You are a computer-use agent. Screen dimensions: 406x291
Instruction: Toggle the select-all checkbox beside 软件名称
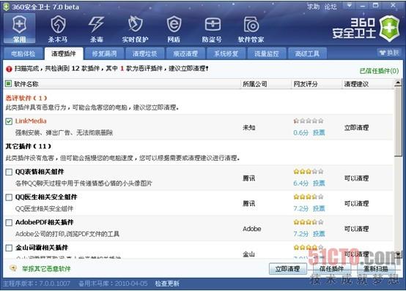(9, 83)
